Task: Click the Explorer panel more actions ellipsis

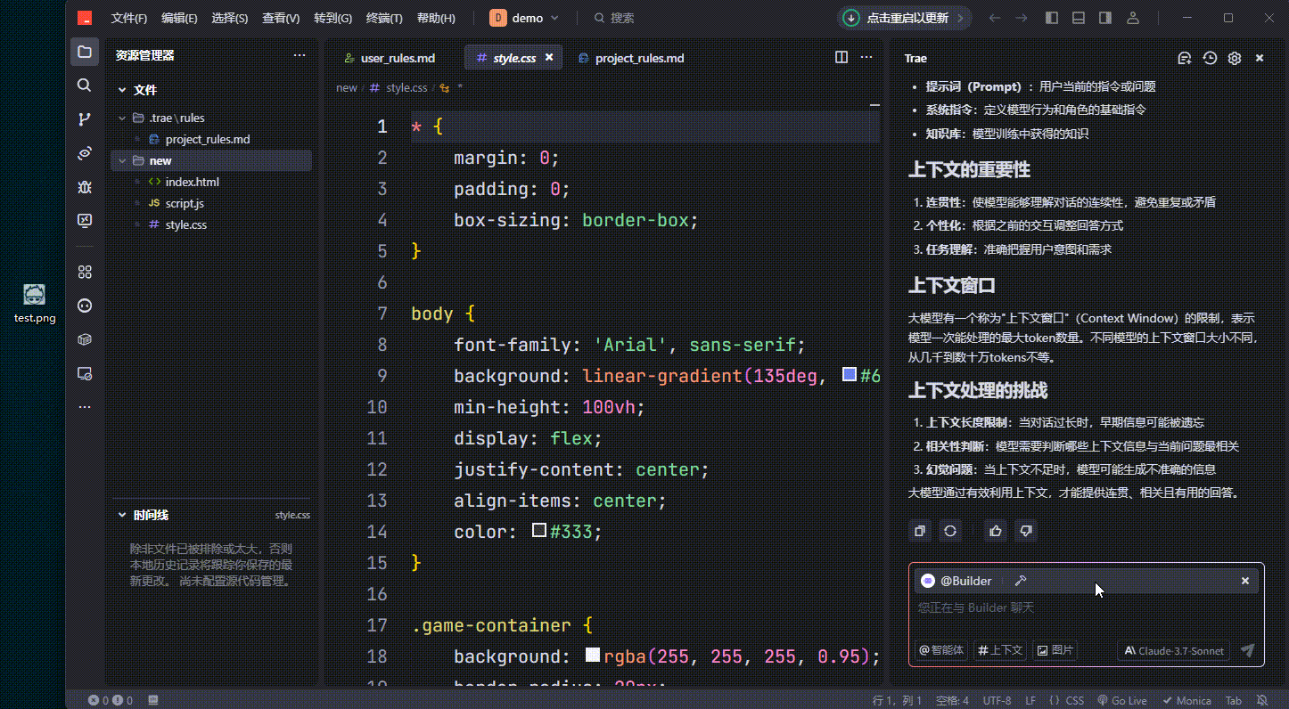Action: [x=300, y=55]
